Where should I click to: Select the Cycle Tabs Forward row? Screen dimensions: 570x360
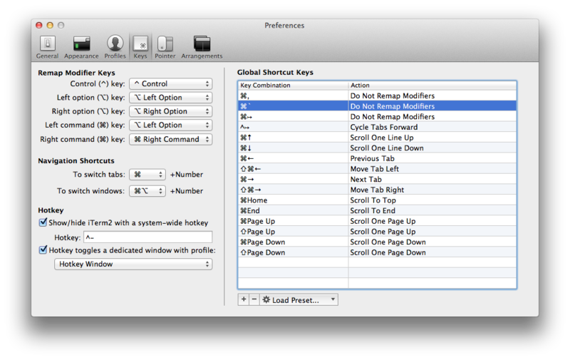[378, 128]
